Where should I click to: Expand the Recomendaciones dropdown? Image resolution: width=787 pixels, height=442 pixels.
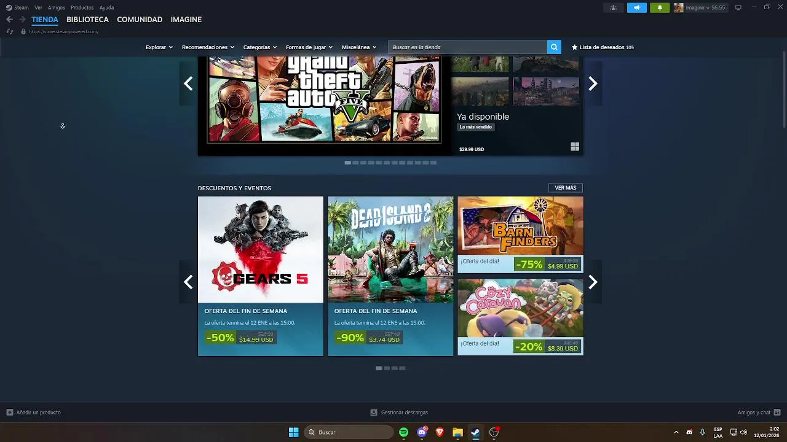coord(208,47)
